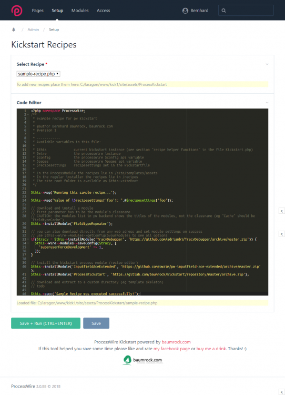
Task: Fold the if block at line 33
Action: 28,239
